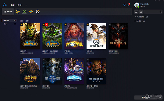Open the 魔兽争霸 III Arthas cover art
This screenshot has height=101, width=164.
click(x=30, y=71)
